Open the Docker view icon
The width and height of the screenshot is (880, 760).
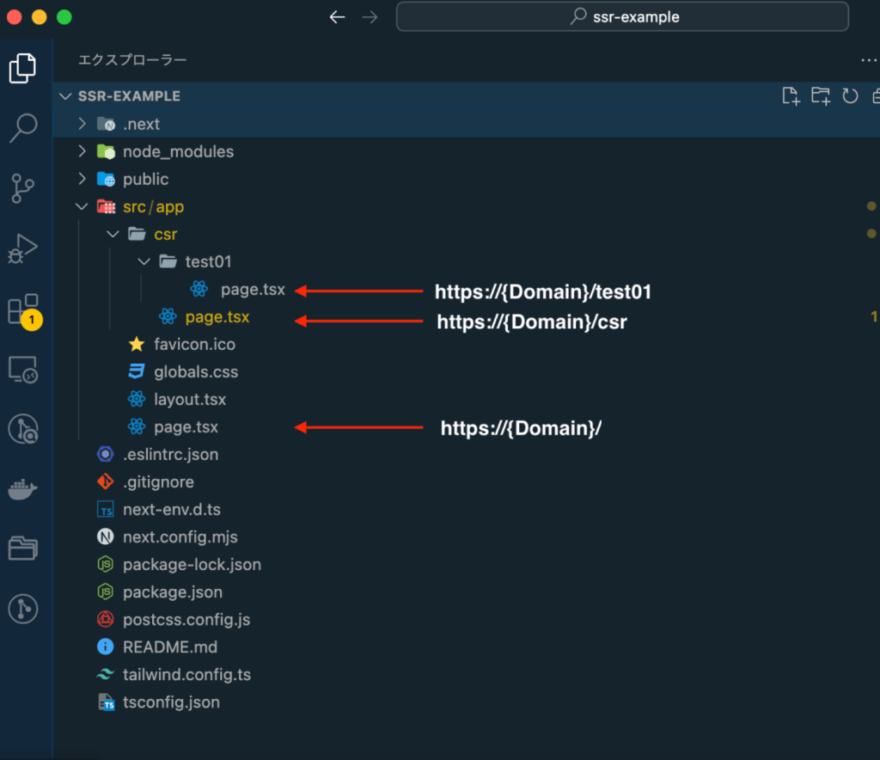pyautogui.click(x=23, y=489)
